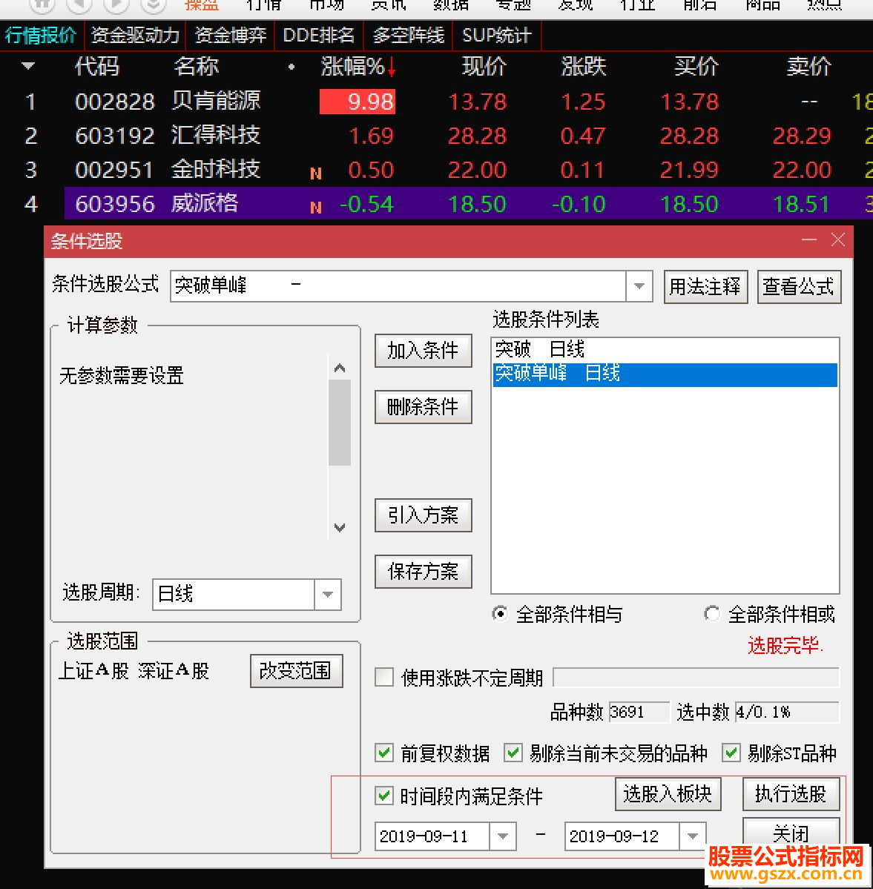Select stock row 002951 金时科技
The image size is (873, 889).
[437, 170]
